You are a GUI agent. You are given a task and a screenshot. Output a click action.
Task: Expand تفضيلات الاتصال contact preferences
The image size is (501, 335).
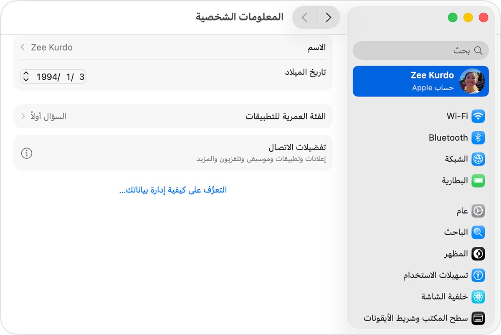click(x=173, y=153)
